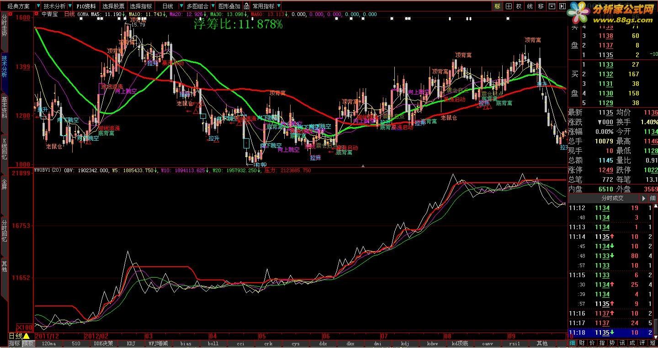Open the 技术分析 menu
This screenshot has height=348, width=658.
tap(54, 6)
